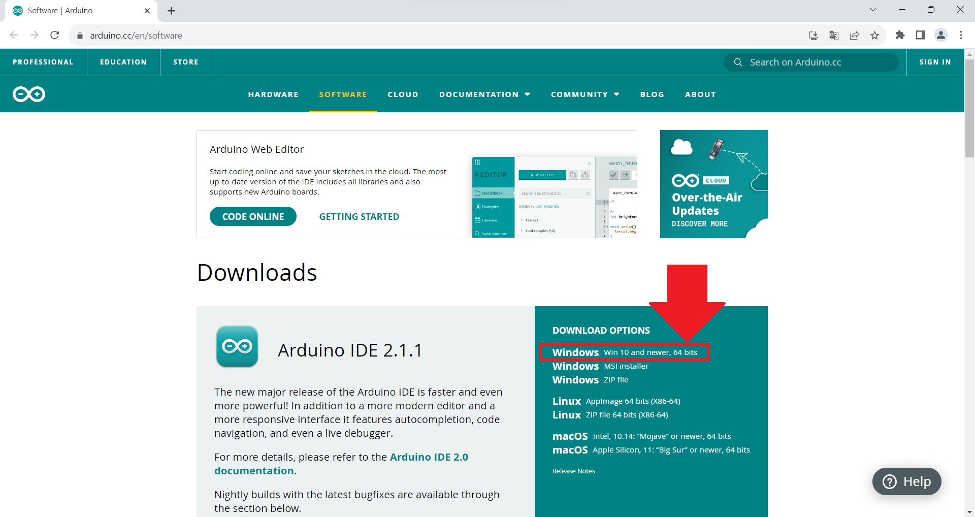Image resolution: width=975 pixels, height=517 pixels.
Task: Download macOS Apple Silicon version
Action: pyautogui.click(x=651, y=450)
